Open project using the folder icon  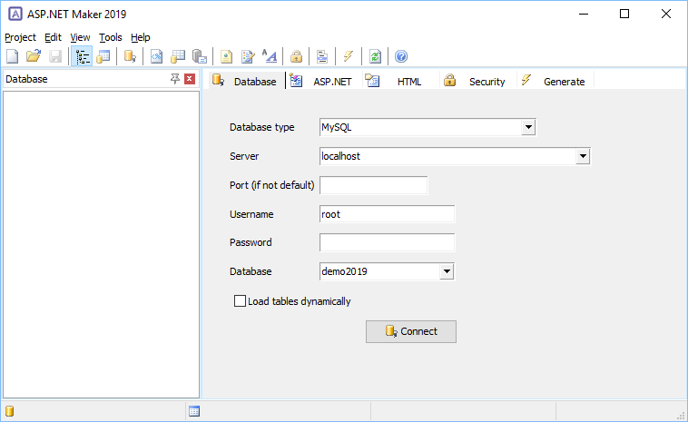[34, 56]
